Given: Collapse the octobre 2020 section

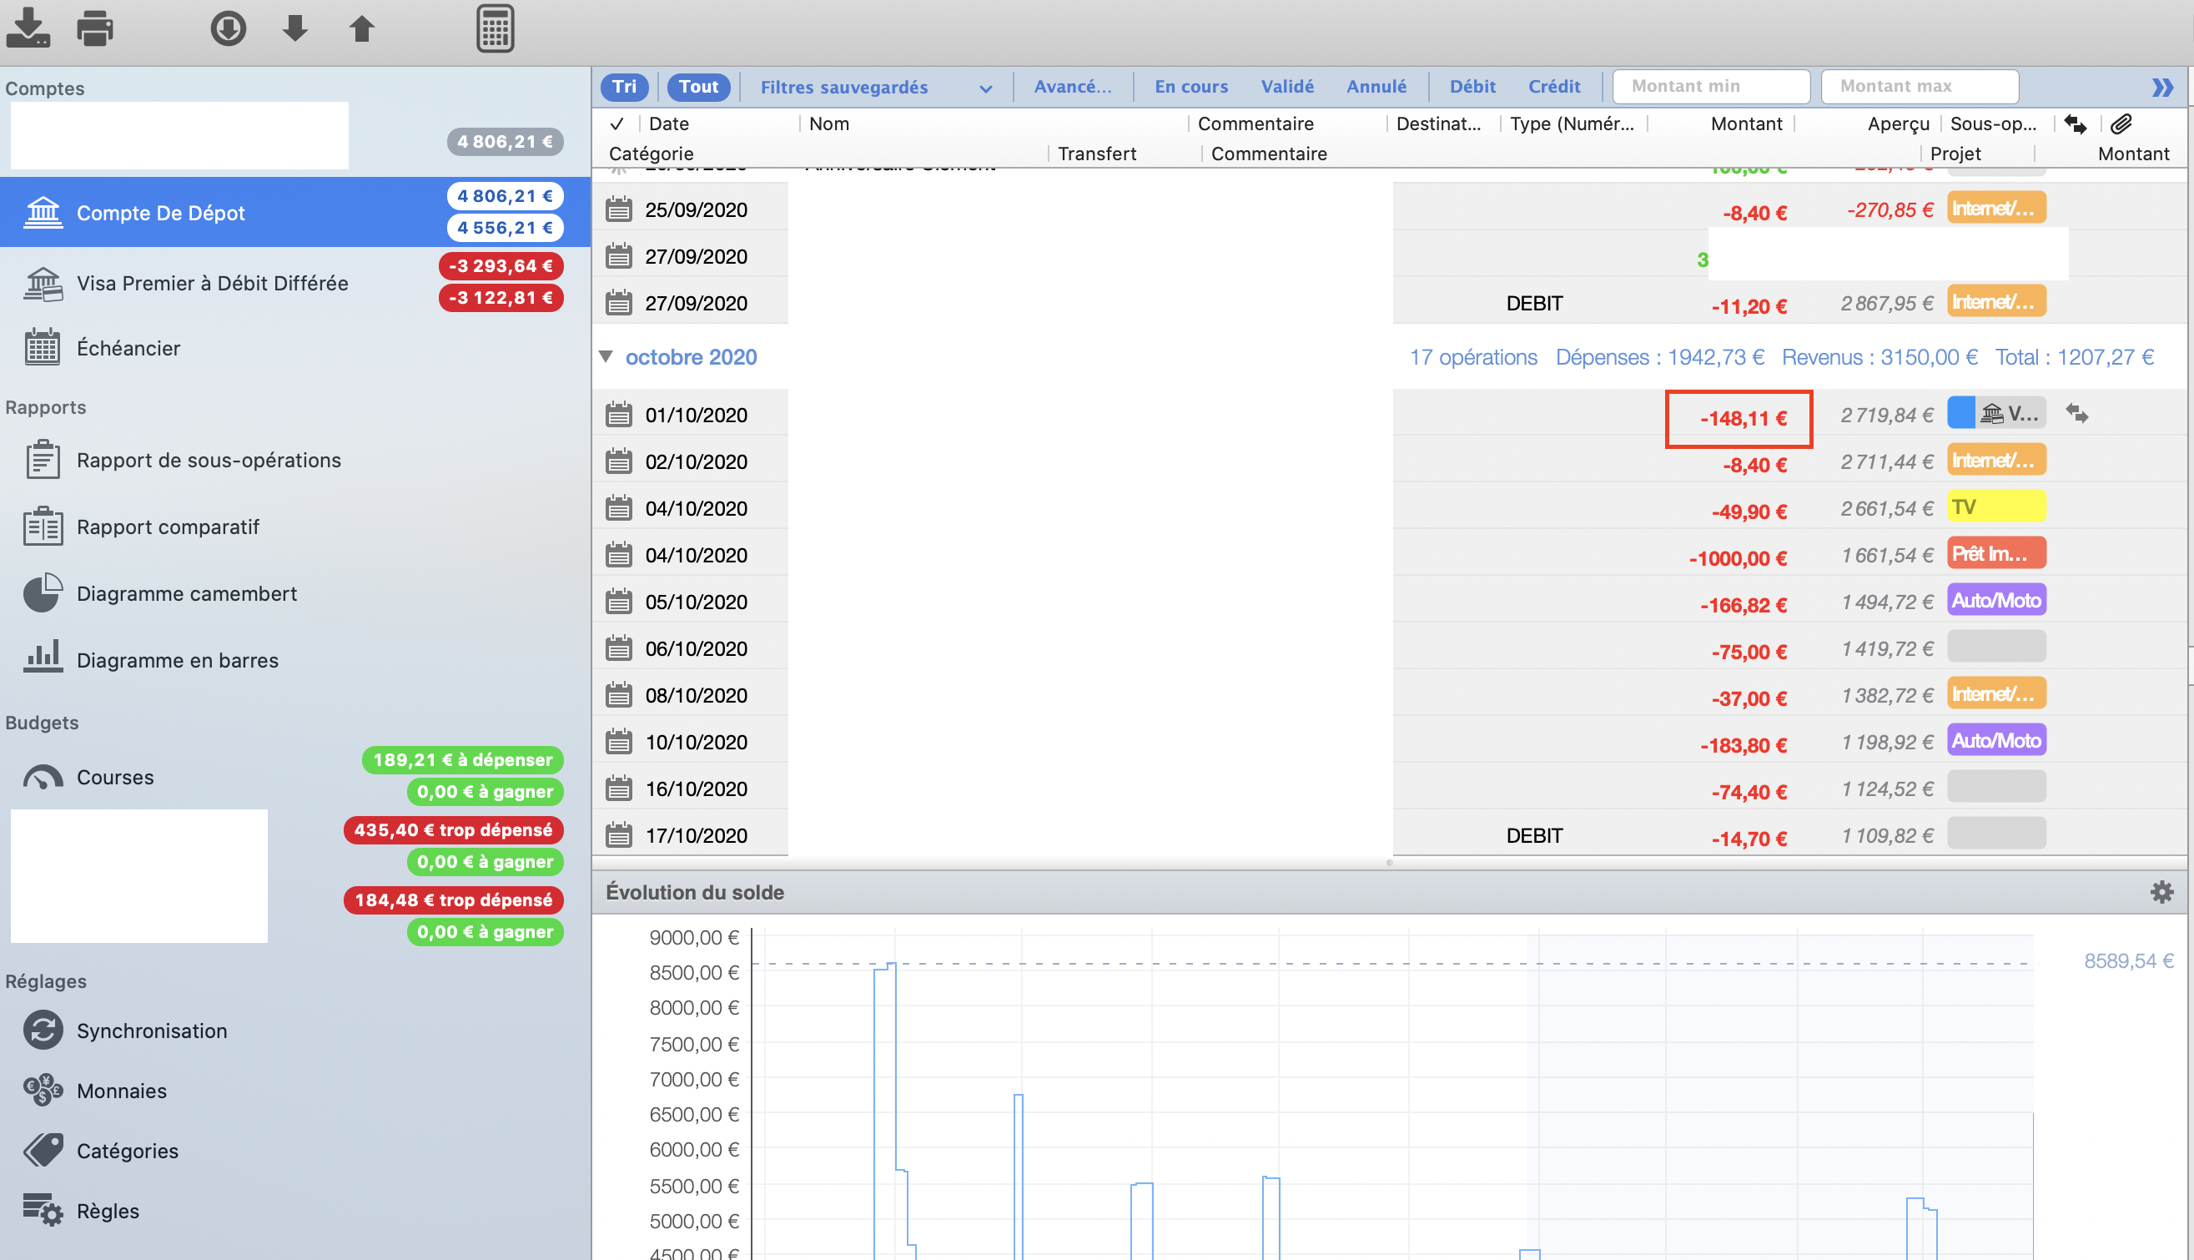Looking at the screenshot, I should click(613, 357).
